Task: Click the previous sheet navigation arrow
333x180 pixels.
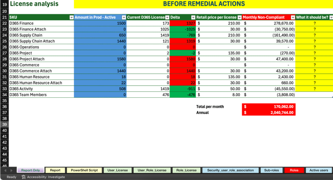Action: point(5,170)
